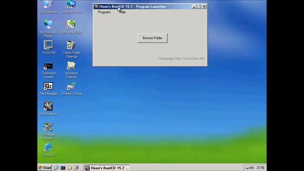304x171 pixels.
Task: Click the 21:56 system clock
Action: tap(260, 168)
